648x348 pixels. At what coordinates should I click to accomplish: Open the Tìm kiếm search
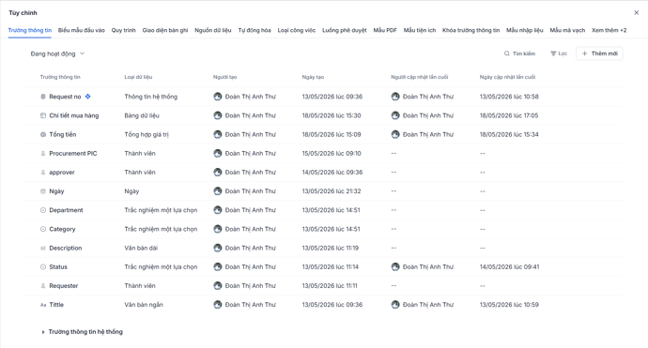coord(519,53)
